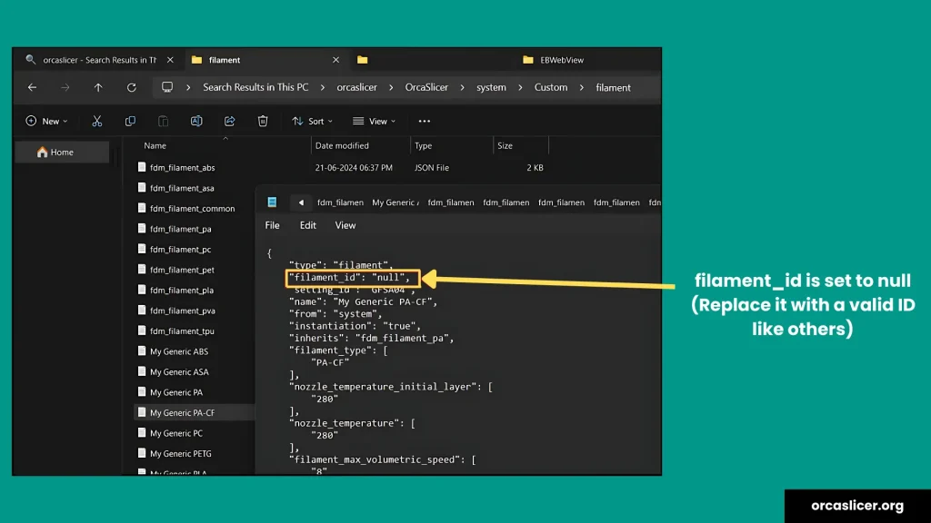Click the file icon beside My Generic PC
Image resolution: width=931 pixels, height=523 pixels.
point(141,433)
